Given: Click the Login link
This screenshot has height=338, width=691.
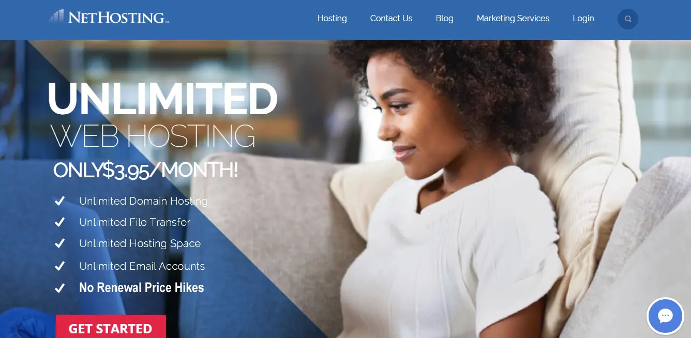Looking at the screenshot, I should coord(583,18).
